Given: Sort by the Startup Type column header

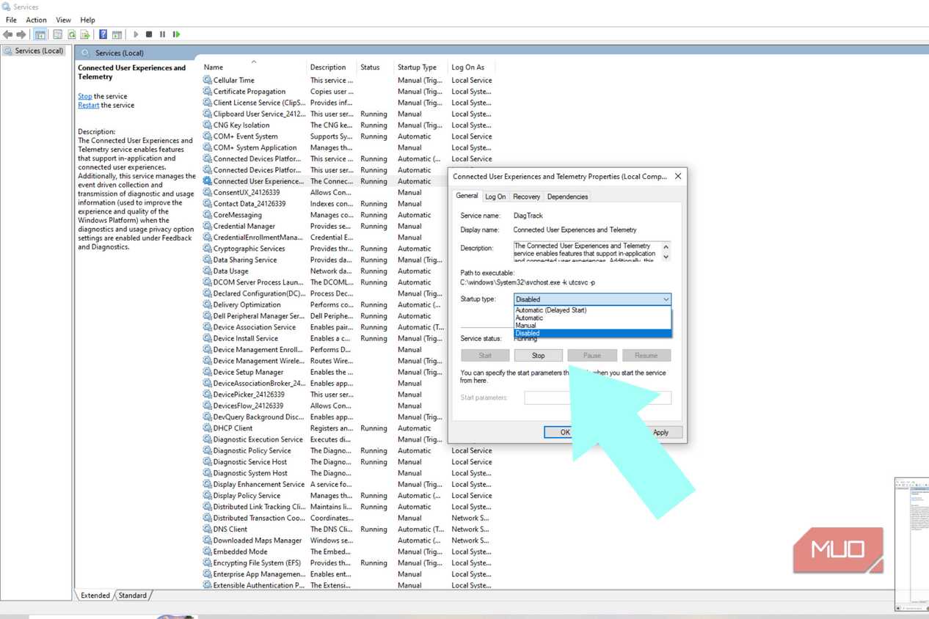Looking at the screenshot, I should (x=421, y=67).
